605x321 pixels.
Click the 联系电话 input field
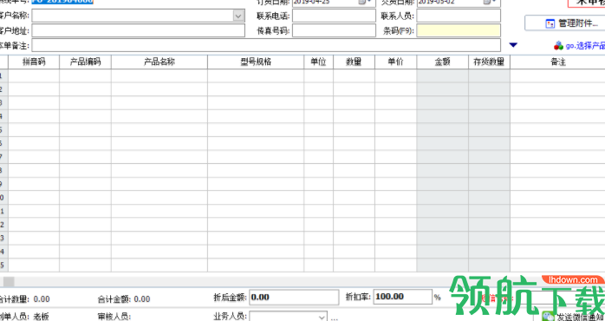[334, 16]
